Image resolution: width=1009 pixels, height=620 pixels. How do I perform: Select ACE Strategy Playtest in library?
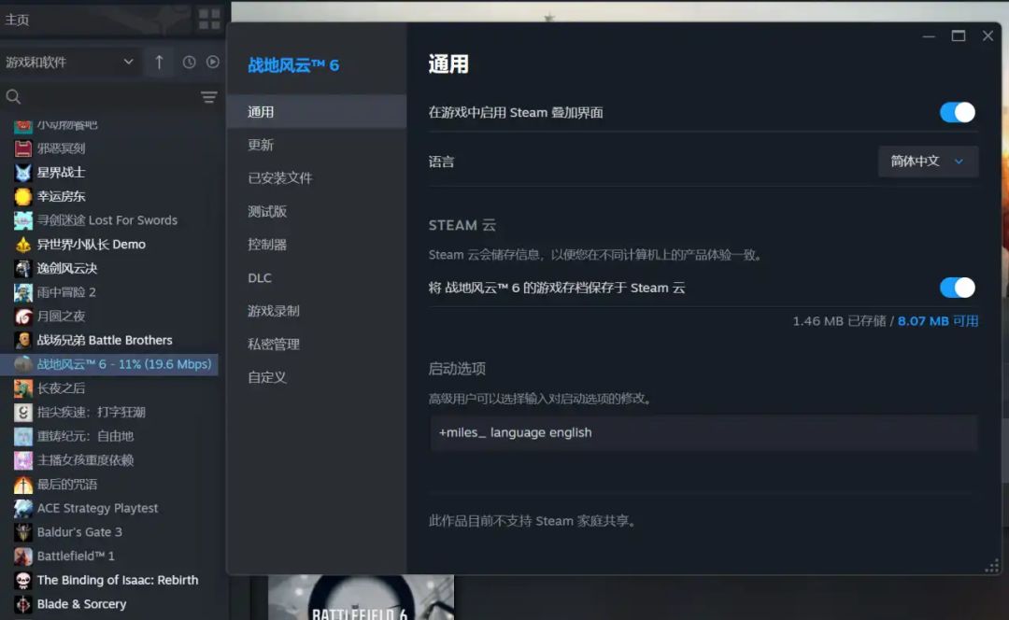(109, 508)
